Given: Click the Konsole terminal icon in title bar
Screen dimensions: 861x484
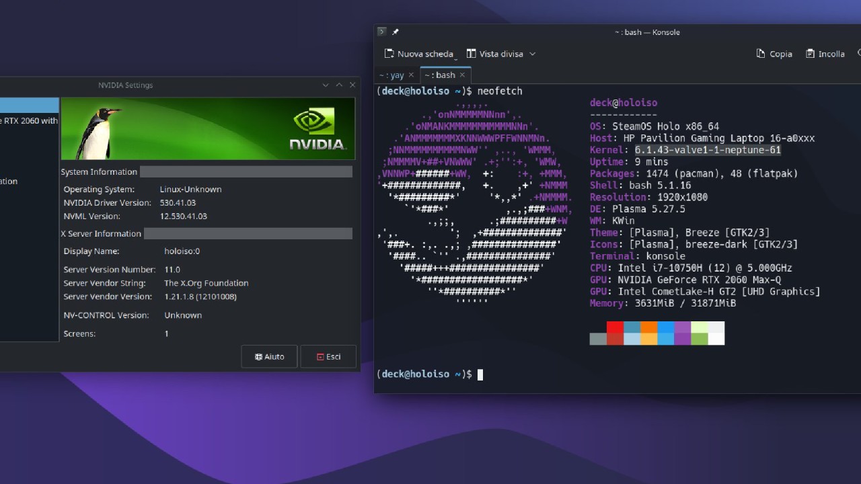Looking at the screenshot, I should [382, 32].
